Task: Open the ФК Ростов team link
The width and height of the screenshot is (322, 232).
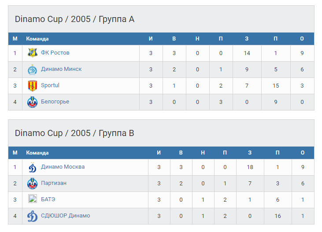Action: (55, 53)
